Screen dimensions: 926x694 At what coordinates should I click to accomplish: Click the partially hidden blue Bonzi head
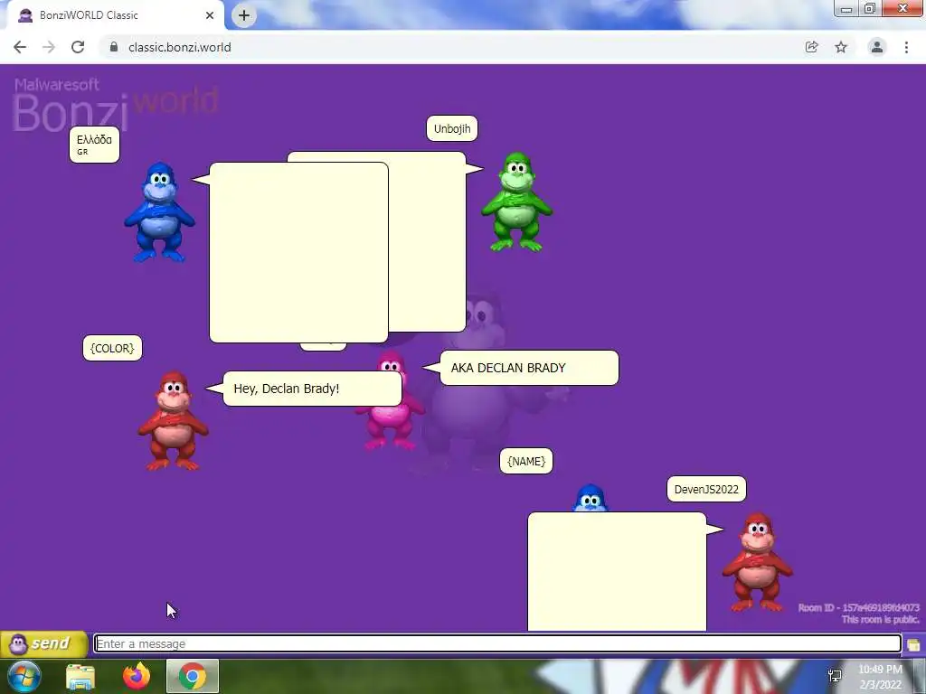click(590, 498)
